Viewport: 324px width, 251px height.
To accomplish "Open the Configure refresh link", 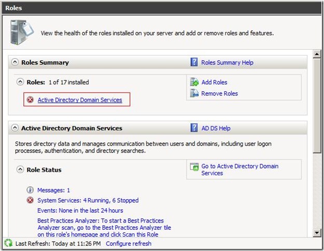I will tap(129, 244).
